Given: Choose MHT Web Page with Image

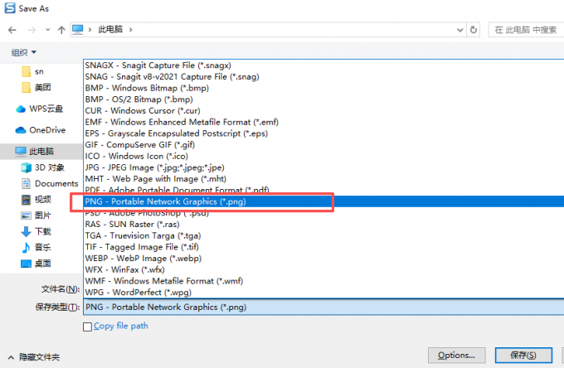Looking at the screenshot, I should 323,179.
